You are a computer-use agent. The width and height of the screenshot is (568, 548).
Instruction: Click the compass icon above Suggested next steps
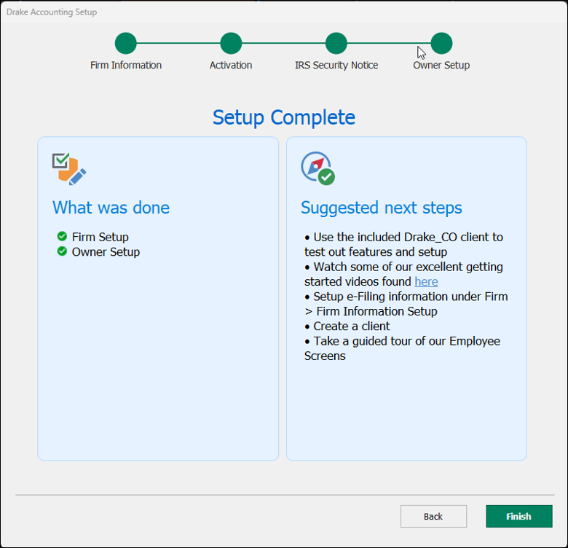click(317, 168)
